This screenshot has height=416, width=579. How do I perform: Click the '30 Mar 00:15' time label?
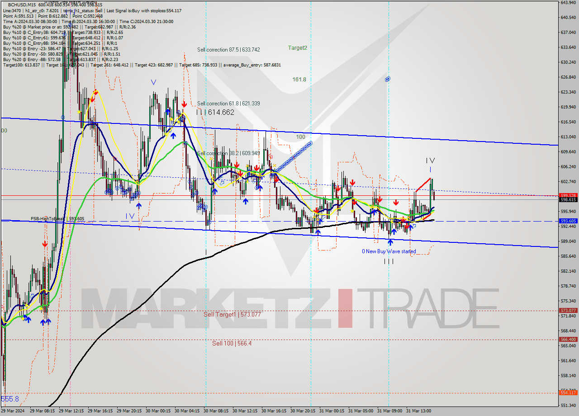tap(158, 411)
